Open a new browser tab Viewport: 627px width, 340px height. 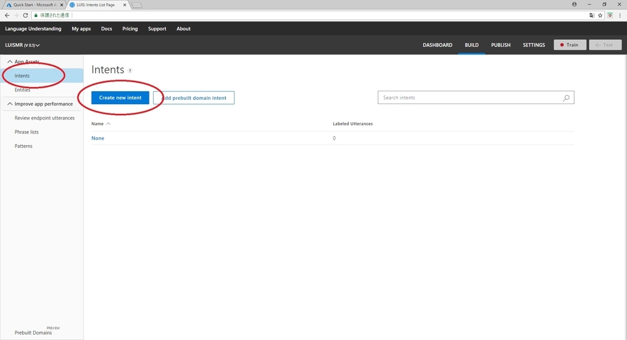[137, 5]
